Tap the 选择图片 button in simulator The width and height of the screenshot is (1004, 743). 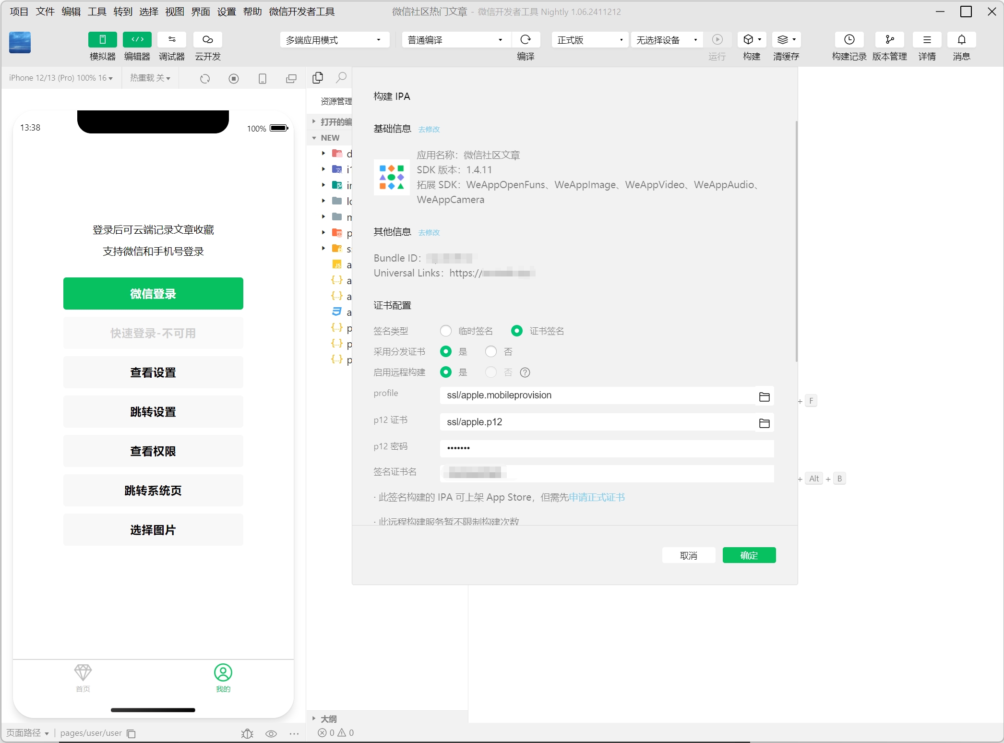153,530
